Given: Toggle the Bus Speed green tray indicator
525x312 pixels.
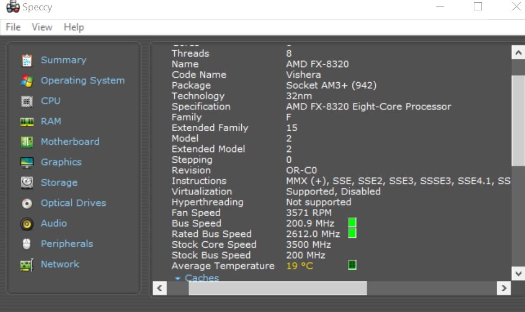Looking at the screenshot, I should pos(352,223).
